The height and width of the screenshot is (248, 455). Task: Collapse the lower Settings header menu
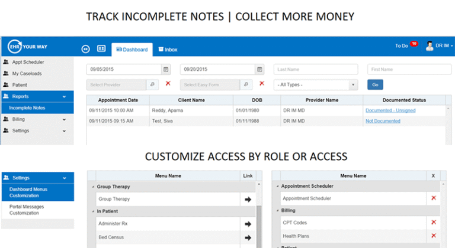[37, 178]
